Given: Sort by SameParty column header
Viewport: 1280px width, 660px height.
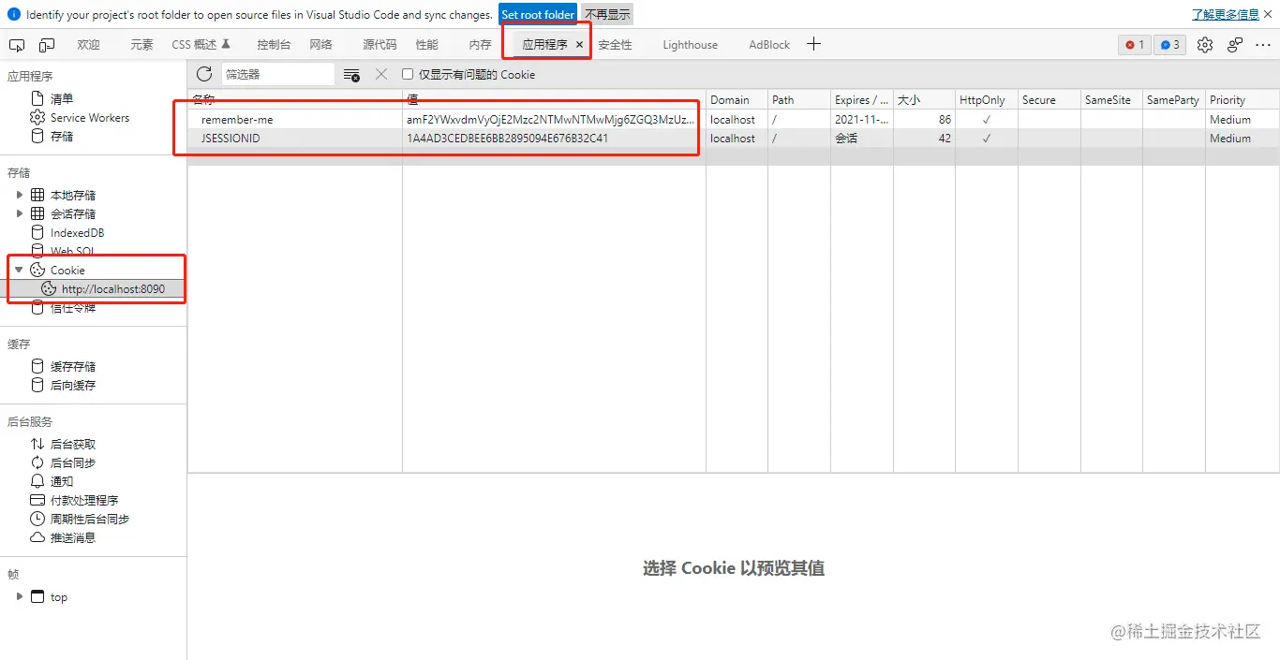Looking at the screenshot, I should (1174, 100).
